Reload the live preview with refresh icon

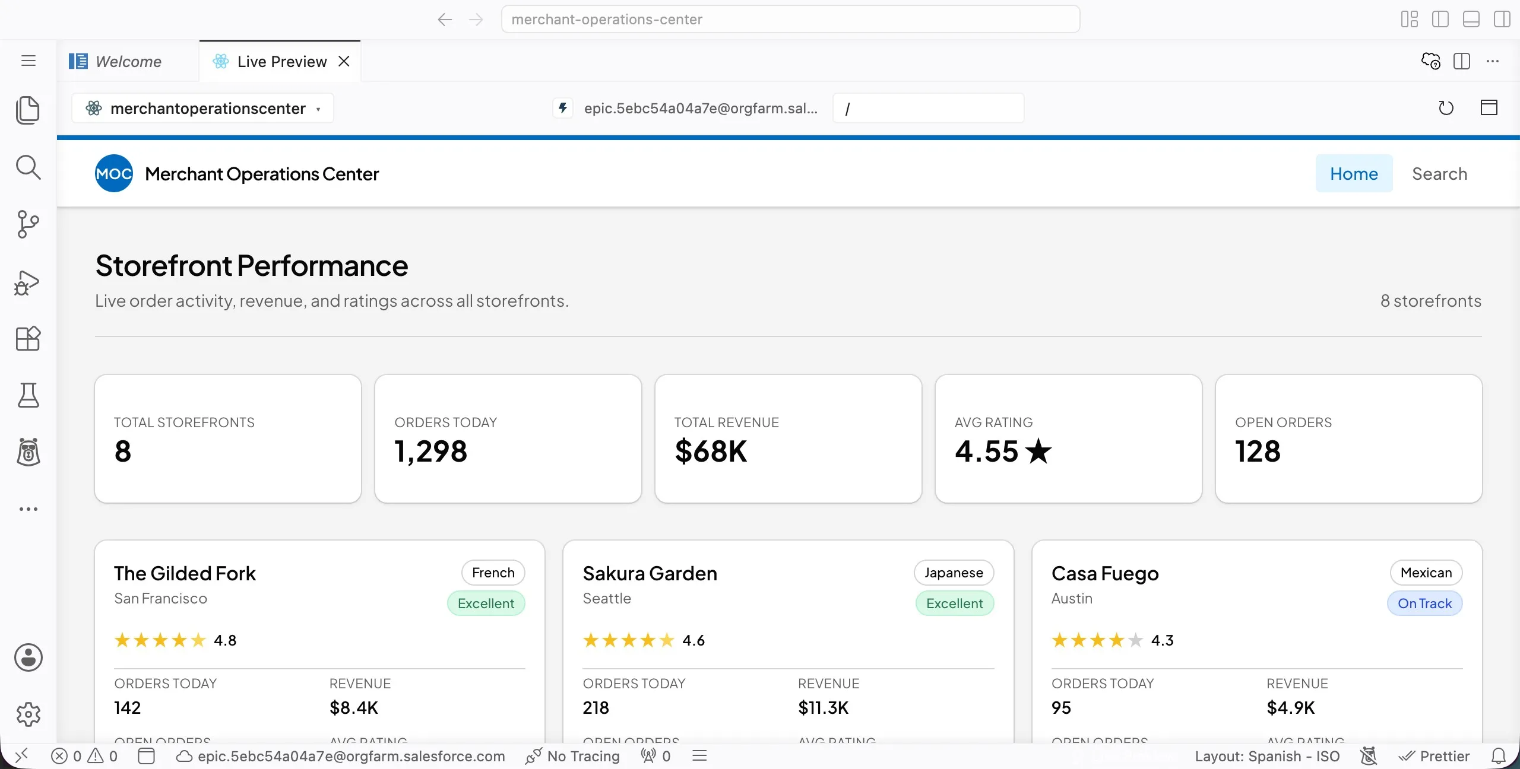(x=1446, y=108)
